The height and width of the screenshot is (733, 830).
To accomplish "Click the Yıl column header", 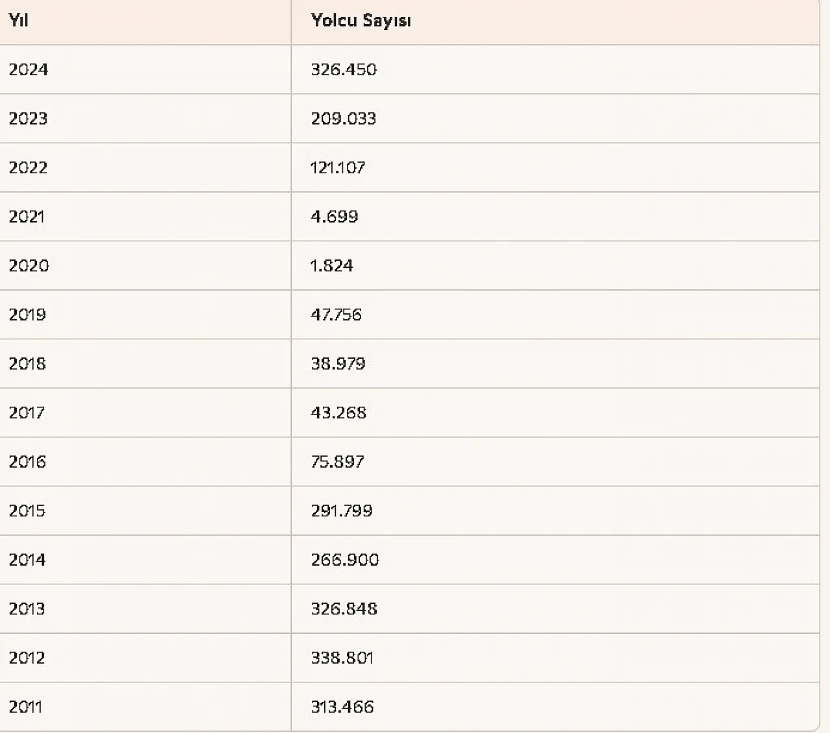I will (18, 20).
